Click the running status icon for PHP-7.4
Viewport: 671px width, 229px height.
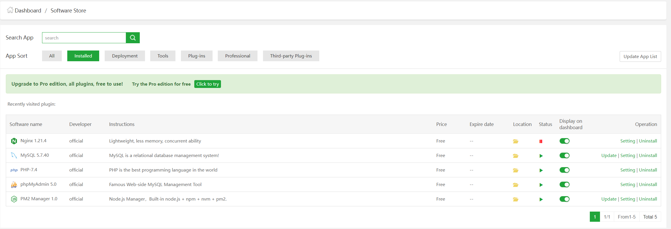coord(541,170)
